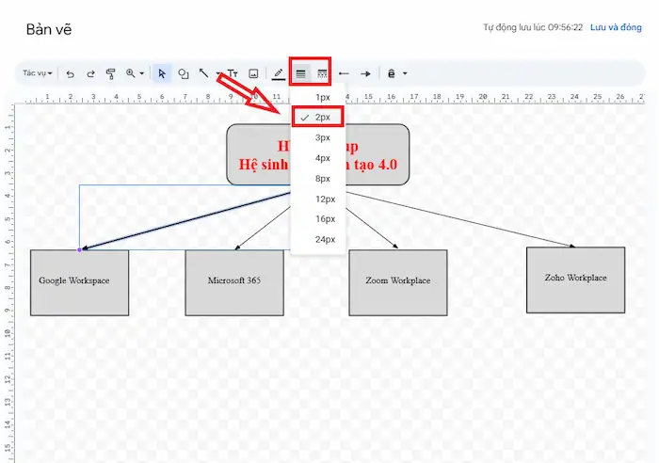This screenshot has height=463, width=659.
Task: Select the Text box tool
Action: (x=233, y=73)
